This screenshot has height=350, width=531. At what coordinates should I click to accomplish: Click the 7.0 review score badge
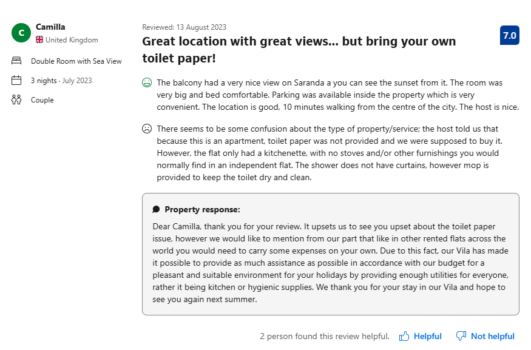tap(509, 35)
